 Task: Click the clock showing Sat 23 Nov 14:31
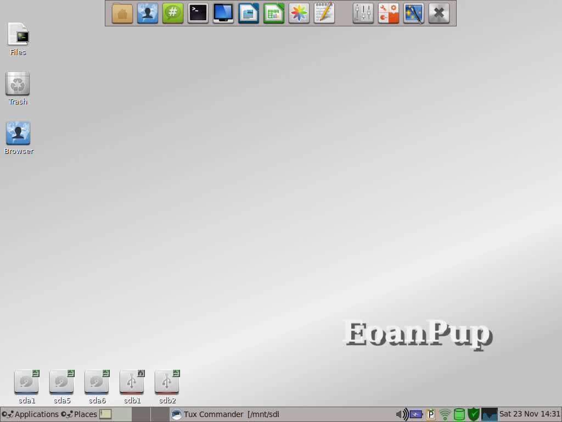click(x=530, y=414)
